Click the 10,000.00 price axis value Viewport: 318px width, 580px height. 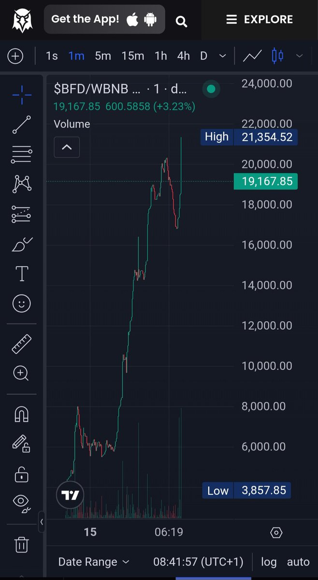267,366
